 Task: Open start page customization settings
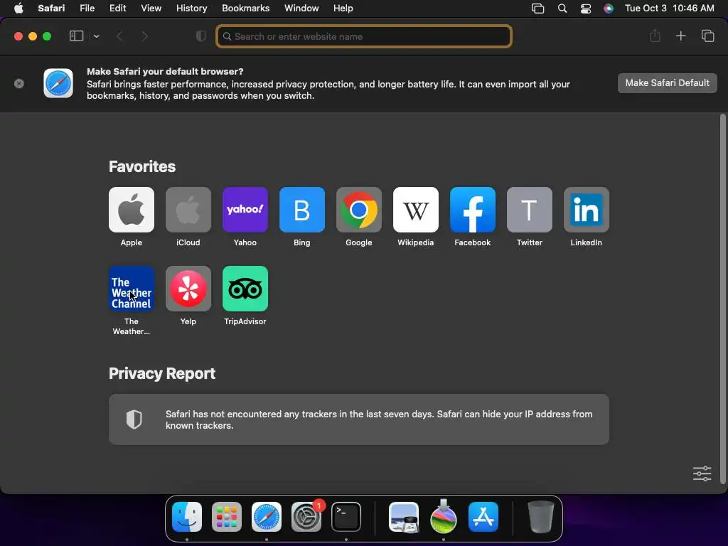pos(702,473)
